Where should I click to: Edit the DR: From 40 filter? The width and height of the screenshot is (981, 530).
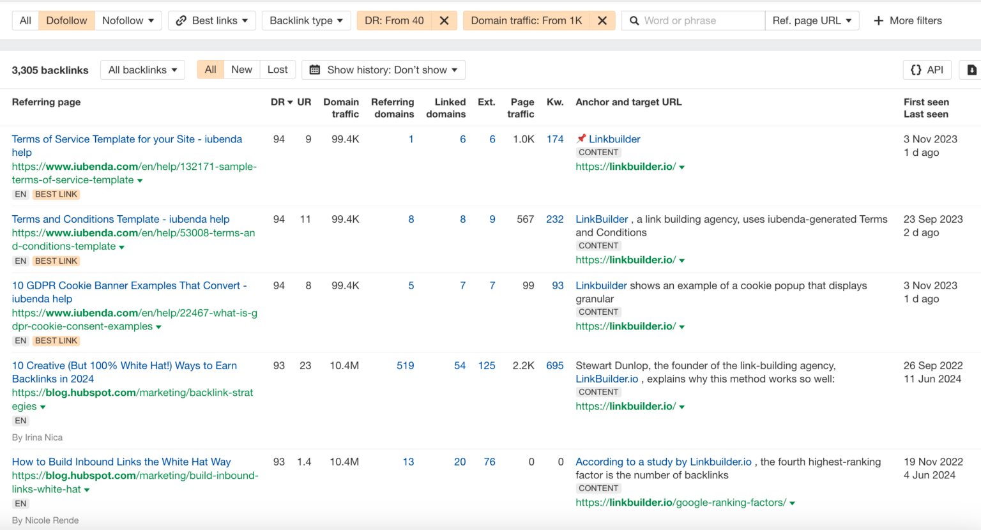[x=394, y=20]
